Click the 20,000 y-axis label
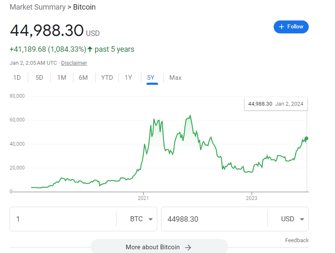 [17, 168]
